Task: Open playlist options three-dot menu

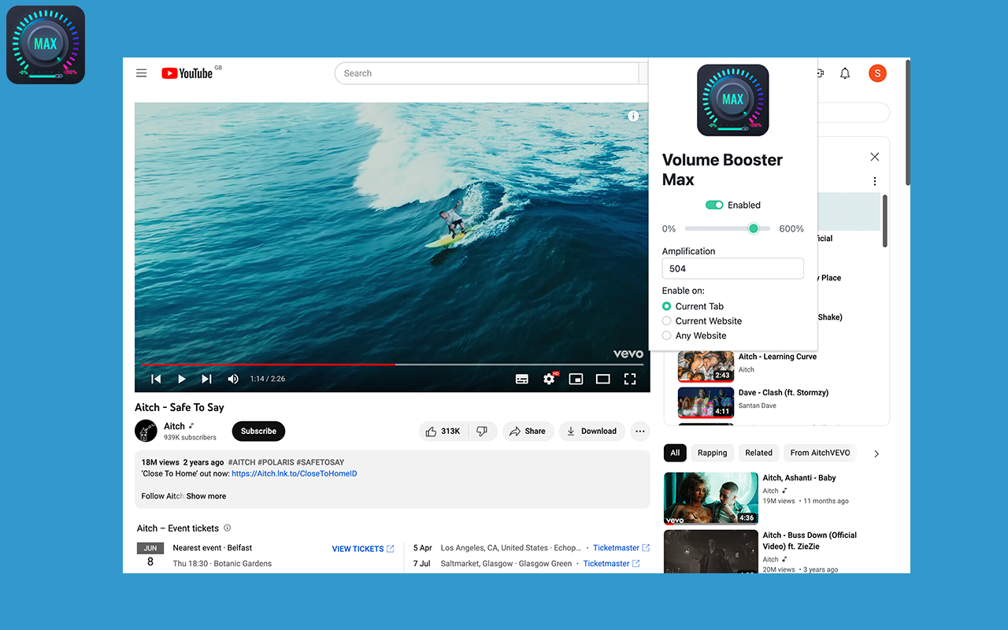Action: pos(874,181)
